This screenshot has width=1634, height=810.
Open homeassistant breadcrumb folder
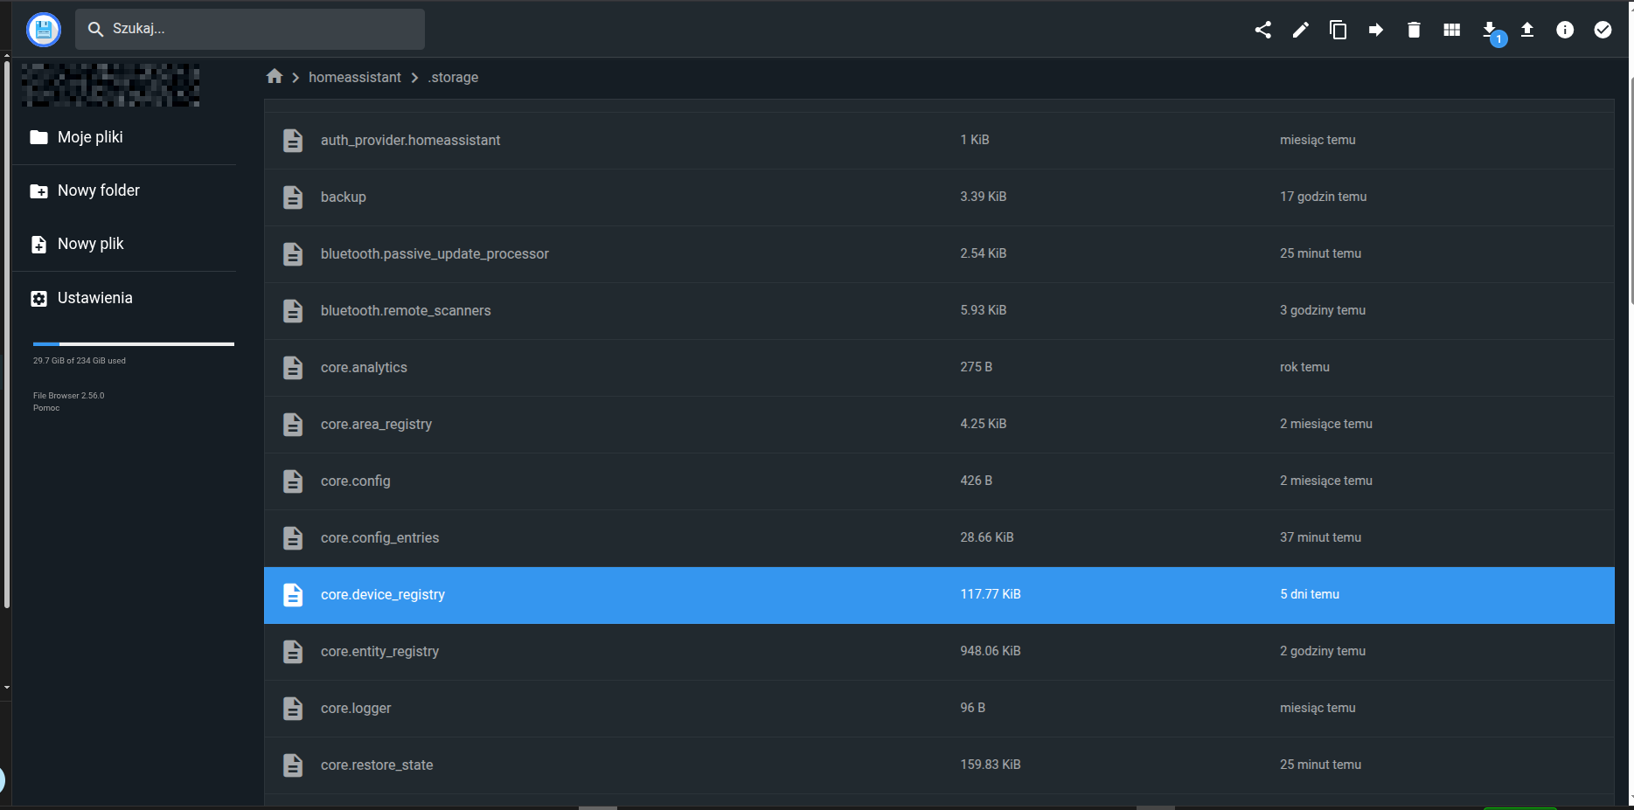354,77
